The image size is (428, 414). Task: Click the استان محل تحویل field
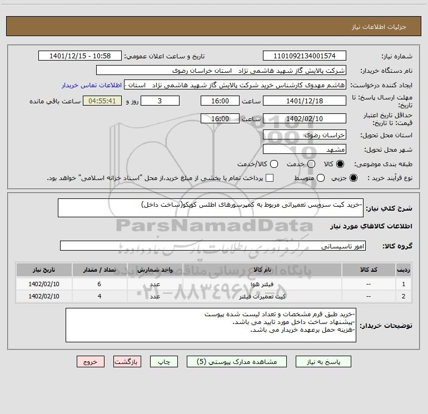[305, 135]
